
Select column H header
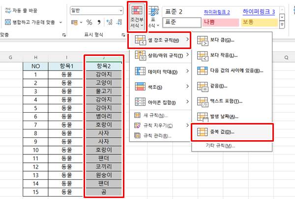coord(35,57)
